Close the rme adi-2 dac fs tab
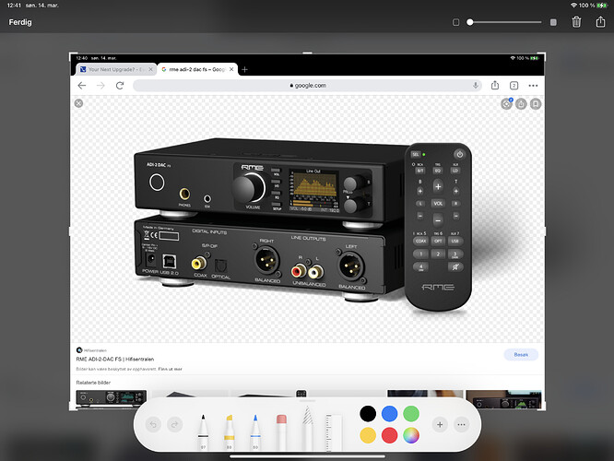The image size is (614, 461). [x=231, y=69]
